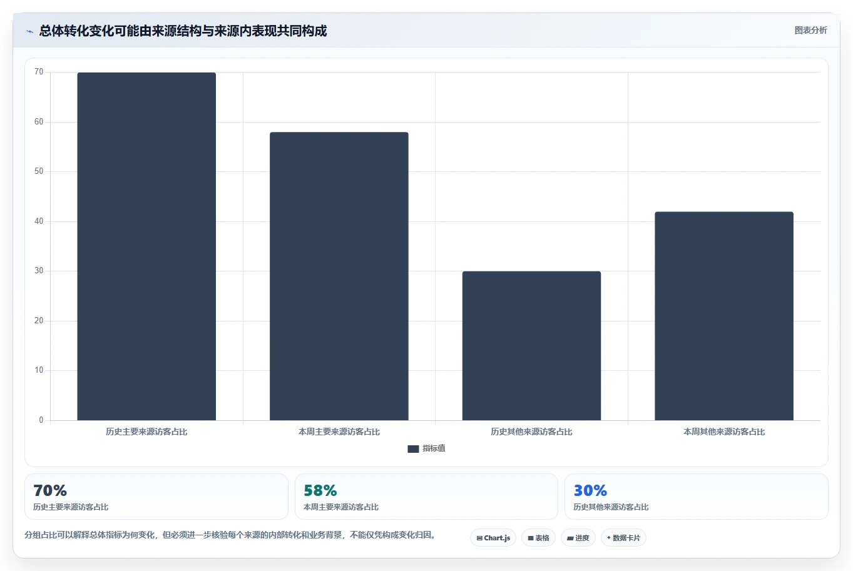Image resolution: width=853 pixels, height=571 pixels.
Task: Select the 本周主要来源访客占比 bar
Action: (339, 276)
